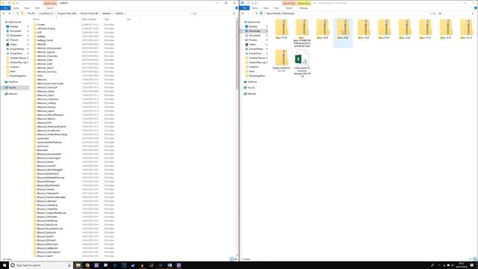
Task: Show hidden system tray icons
Action: click(x=439, y=265)
